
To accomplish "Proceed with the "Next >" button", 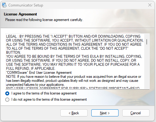I will (105, 113).
